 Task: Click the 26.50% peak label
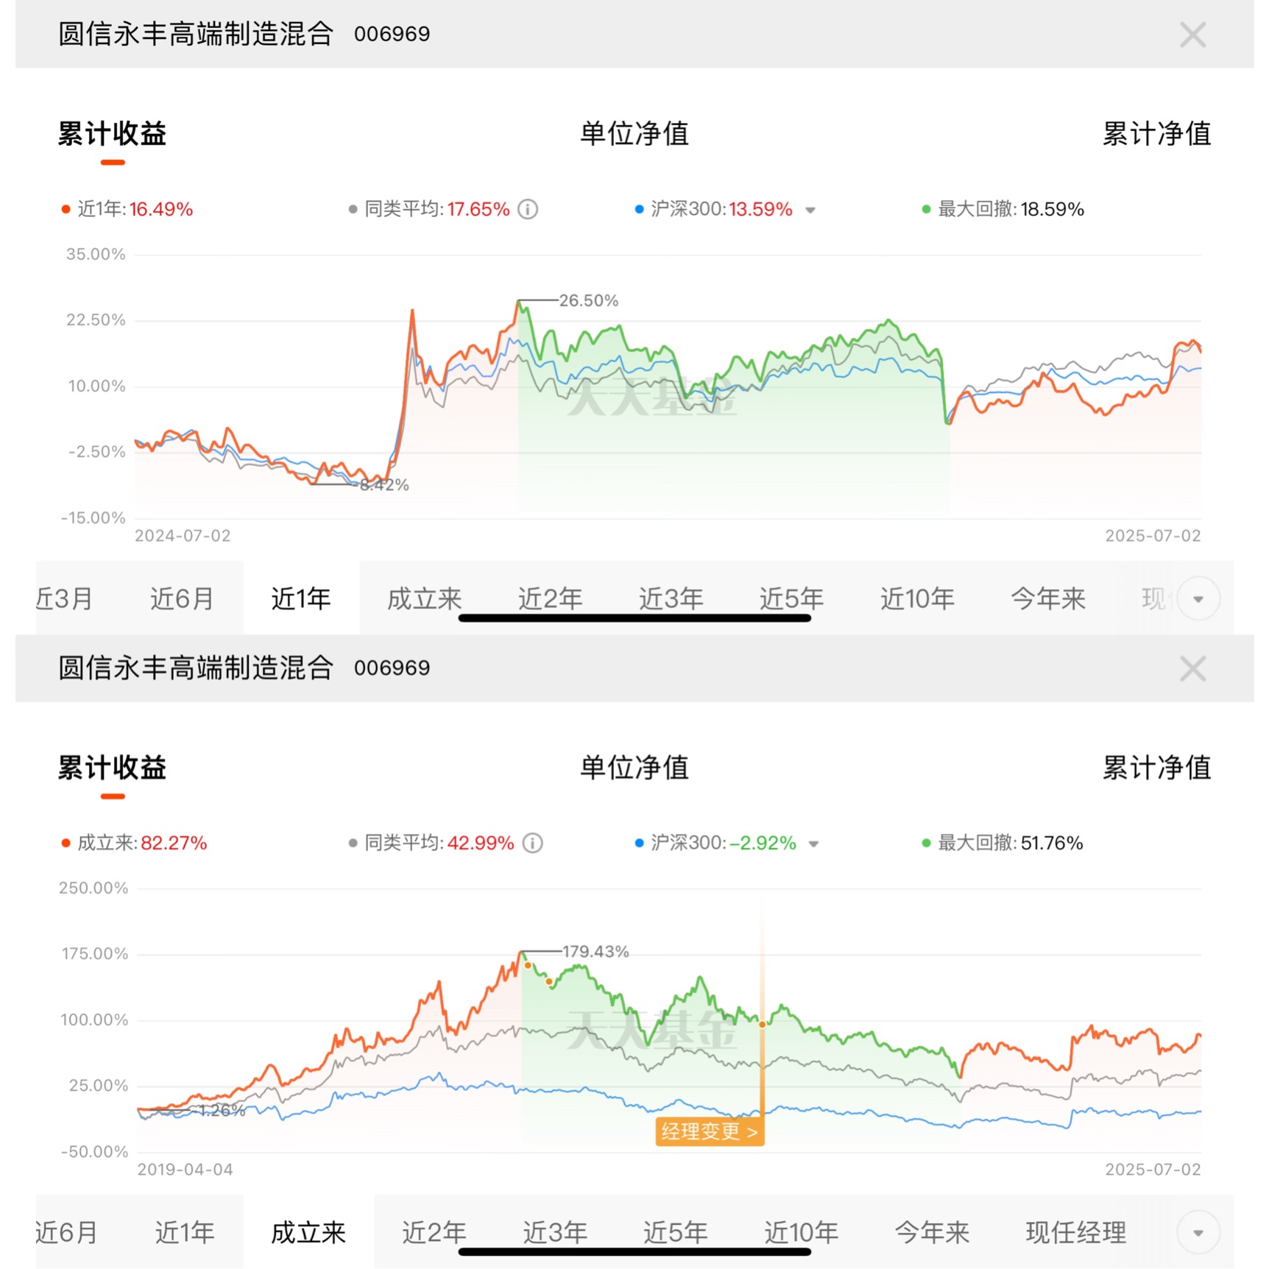(588, 300)
